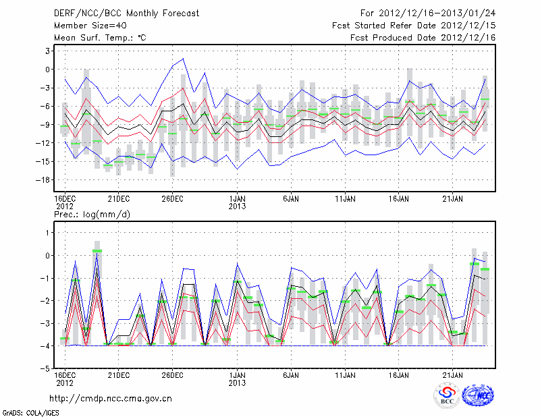This screenshot has height=417, width=540.
Task: Open the cmdp.ncc.cma.gov.cn URL
Action: tap(111, 399)
